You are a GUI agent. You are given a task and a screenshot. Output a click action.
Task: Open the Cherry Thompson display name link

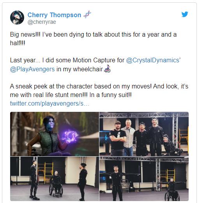(54, 15)
